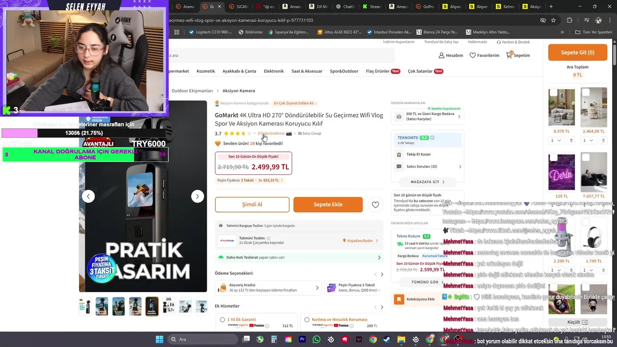
Task: Show previous product image with left arrow
Action: tap(88, 196)
